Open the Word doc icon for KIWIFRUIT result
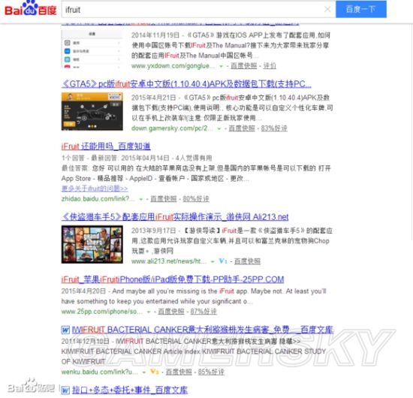The image size is (413, 398). click(65, 330)
